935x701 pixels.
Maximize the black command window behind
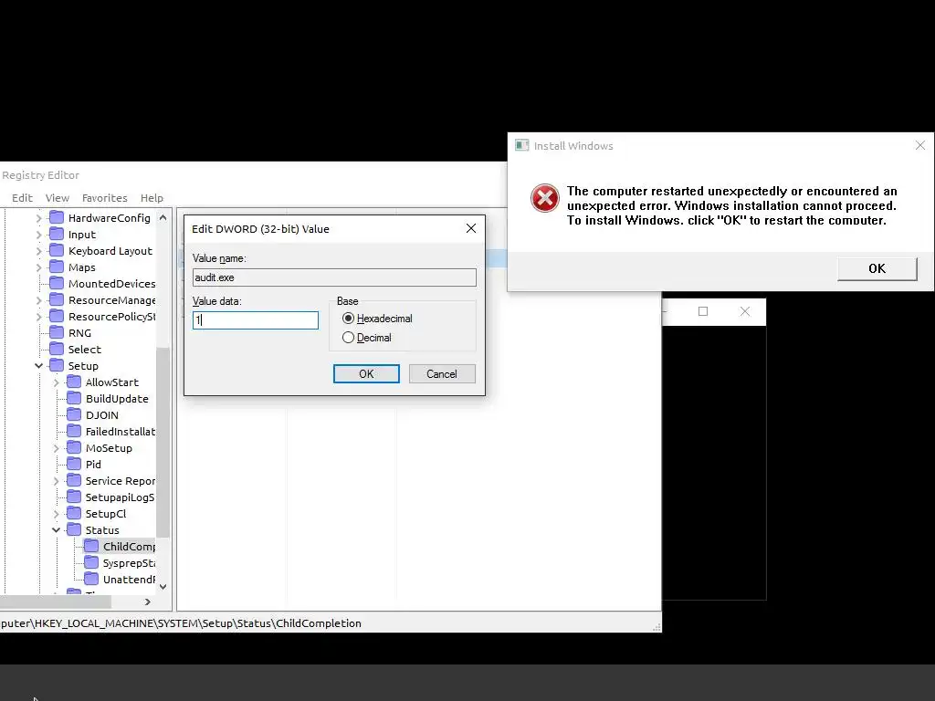tap(703, 311)
